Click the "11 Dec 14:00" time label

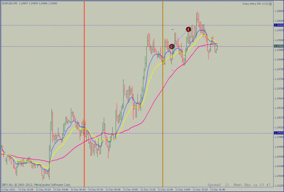183,190
